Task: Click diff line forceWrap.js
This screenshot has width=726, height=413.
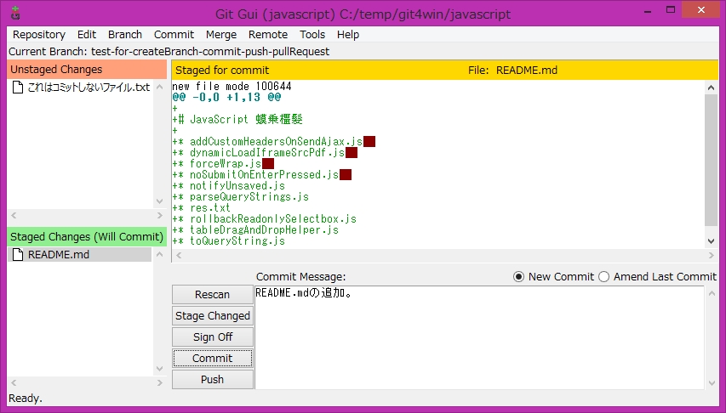Action: [x=223, y=164]
